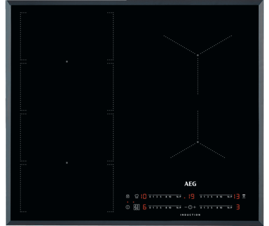Tap the timer clock icon
The image size is (269, 226).
[190, 207]
